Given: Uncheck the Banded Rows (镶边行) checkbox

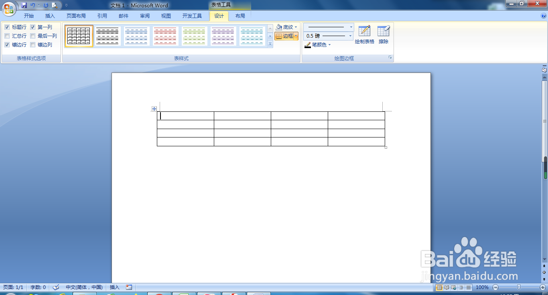Looking at the screenshot, I should [x=7, y=45].
